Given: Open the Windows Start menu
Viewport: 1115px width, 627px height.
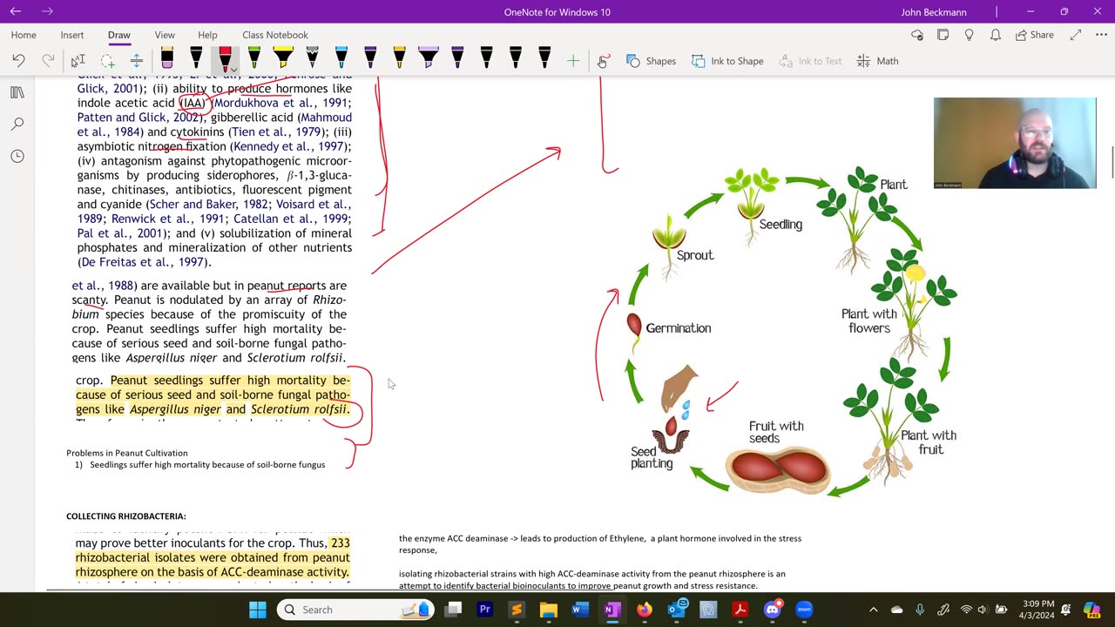Looking at the screenshot, I should (x=258, y=610).
